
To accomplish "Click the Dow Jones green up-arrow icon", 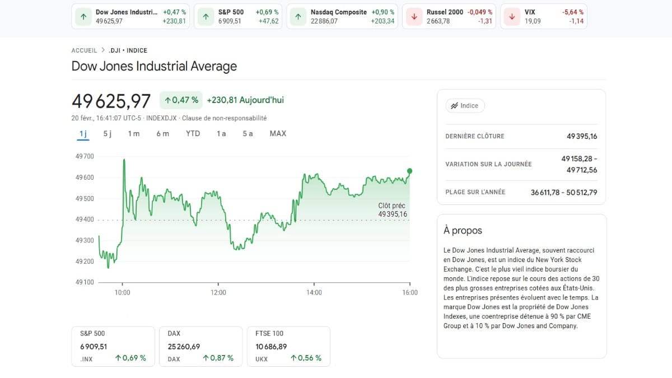I will 83,17.
